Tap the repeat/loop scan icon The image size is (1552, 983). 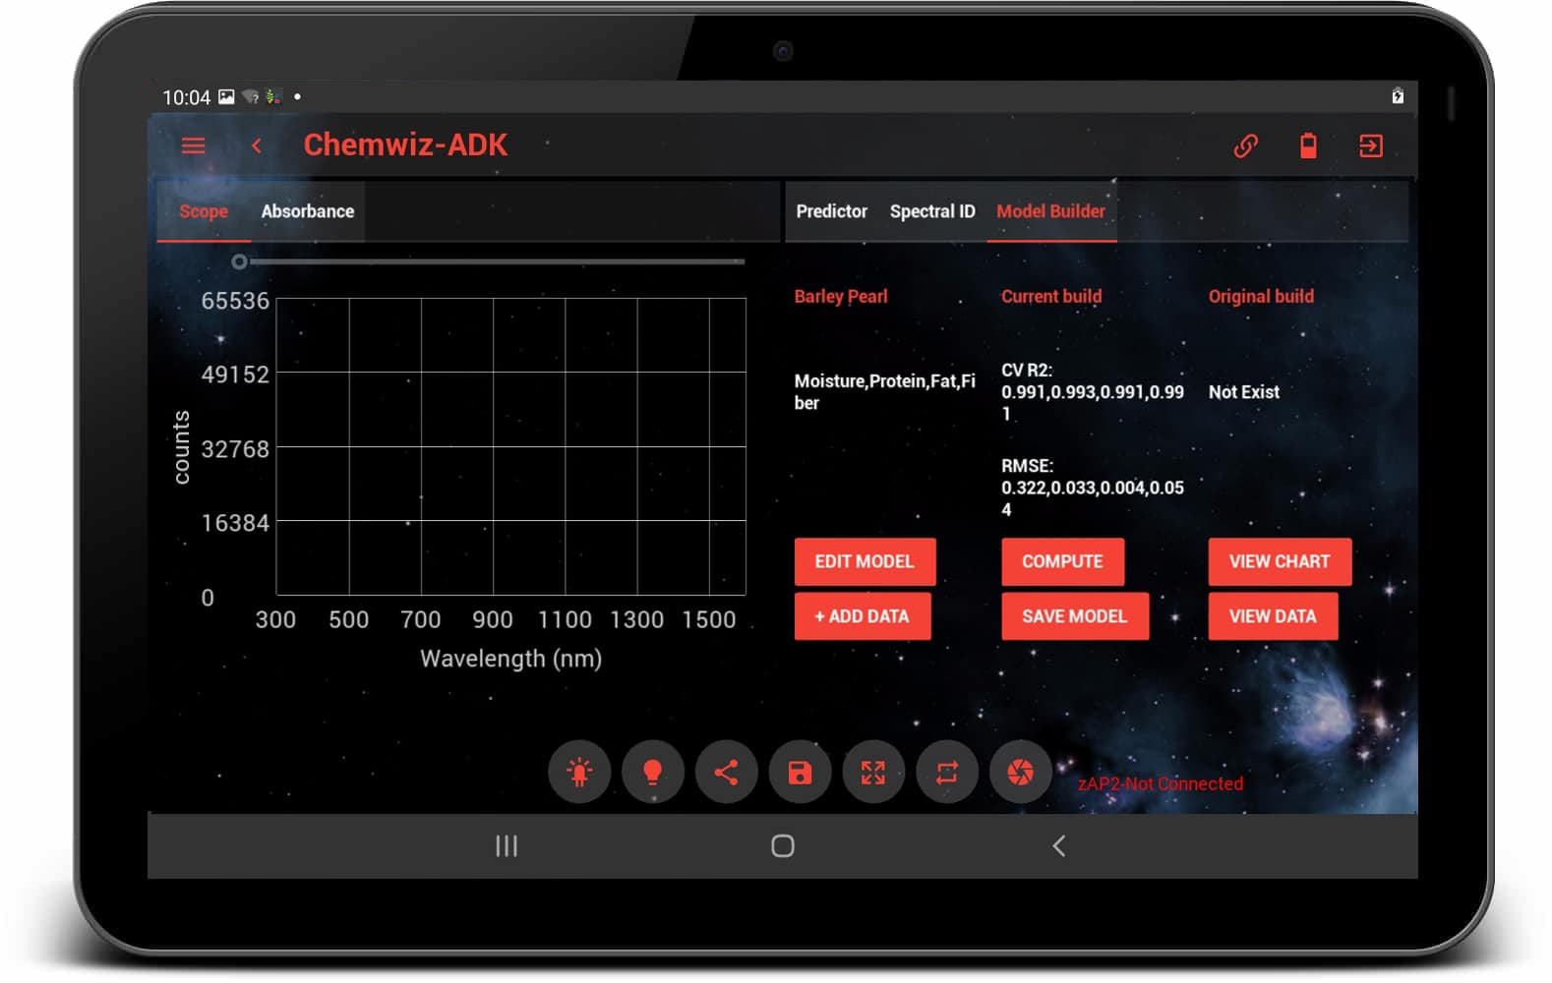(x=947, y=772)
